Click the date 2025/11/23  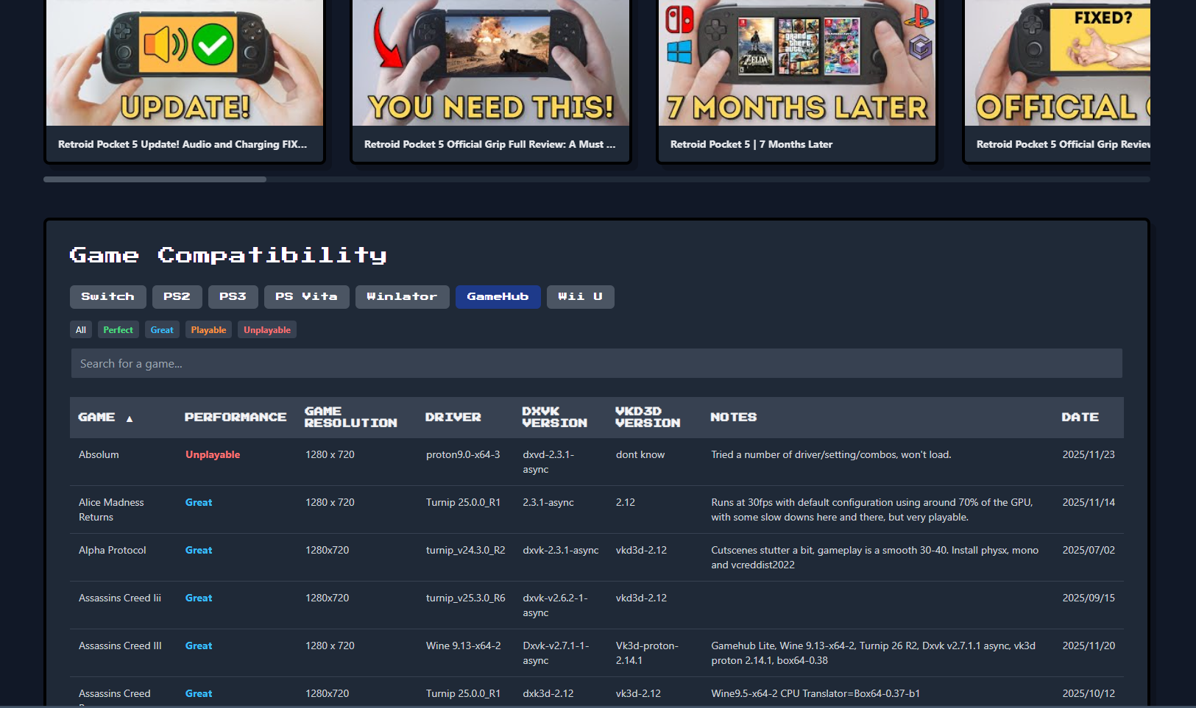point(1089,454)
